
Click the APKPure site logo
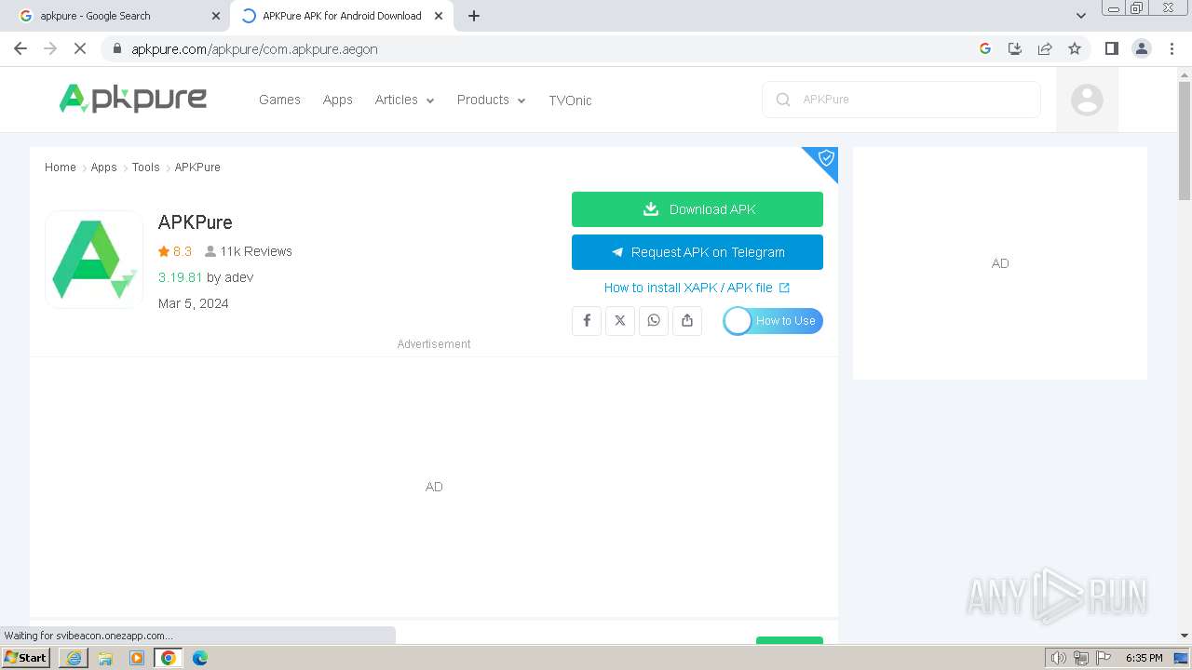click(133, 99)
